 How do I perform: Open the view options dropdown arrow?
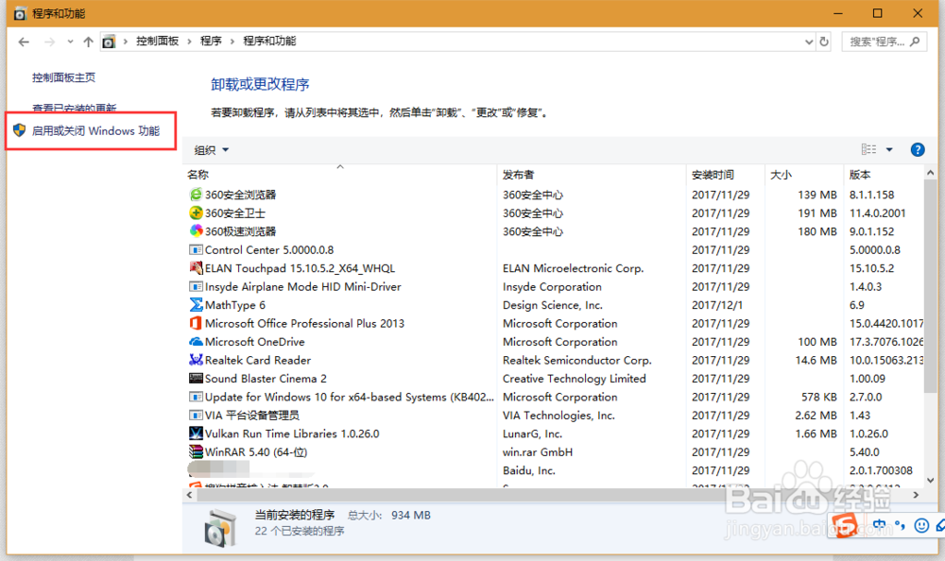point(889,149)
